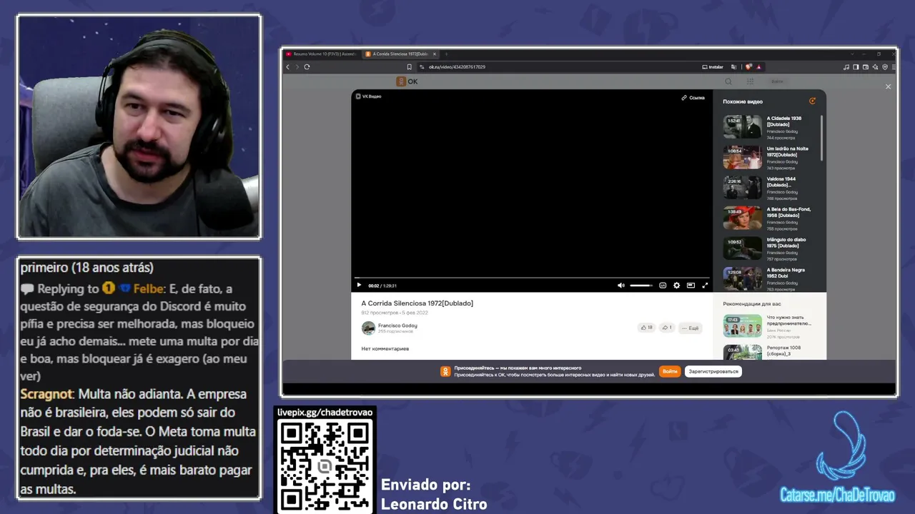
Task: Open the apps grid icon on OK header
Action: (x=750, y=81)
